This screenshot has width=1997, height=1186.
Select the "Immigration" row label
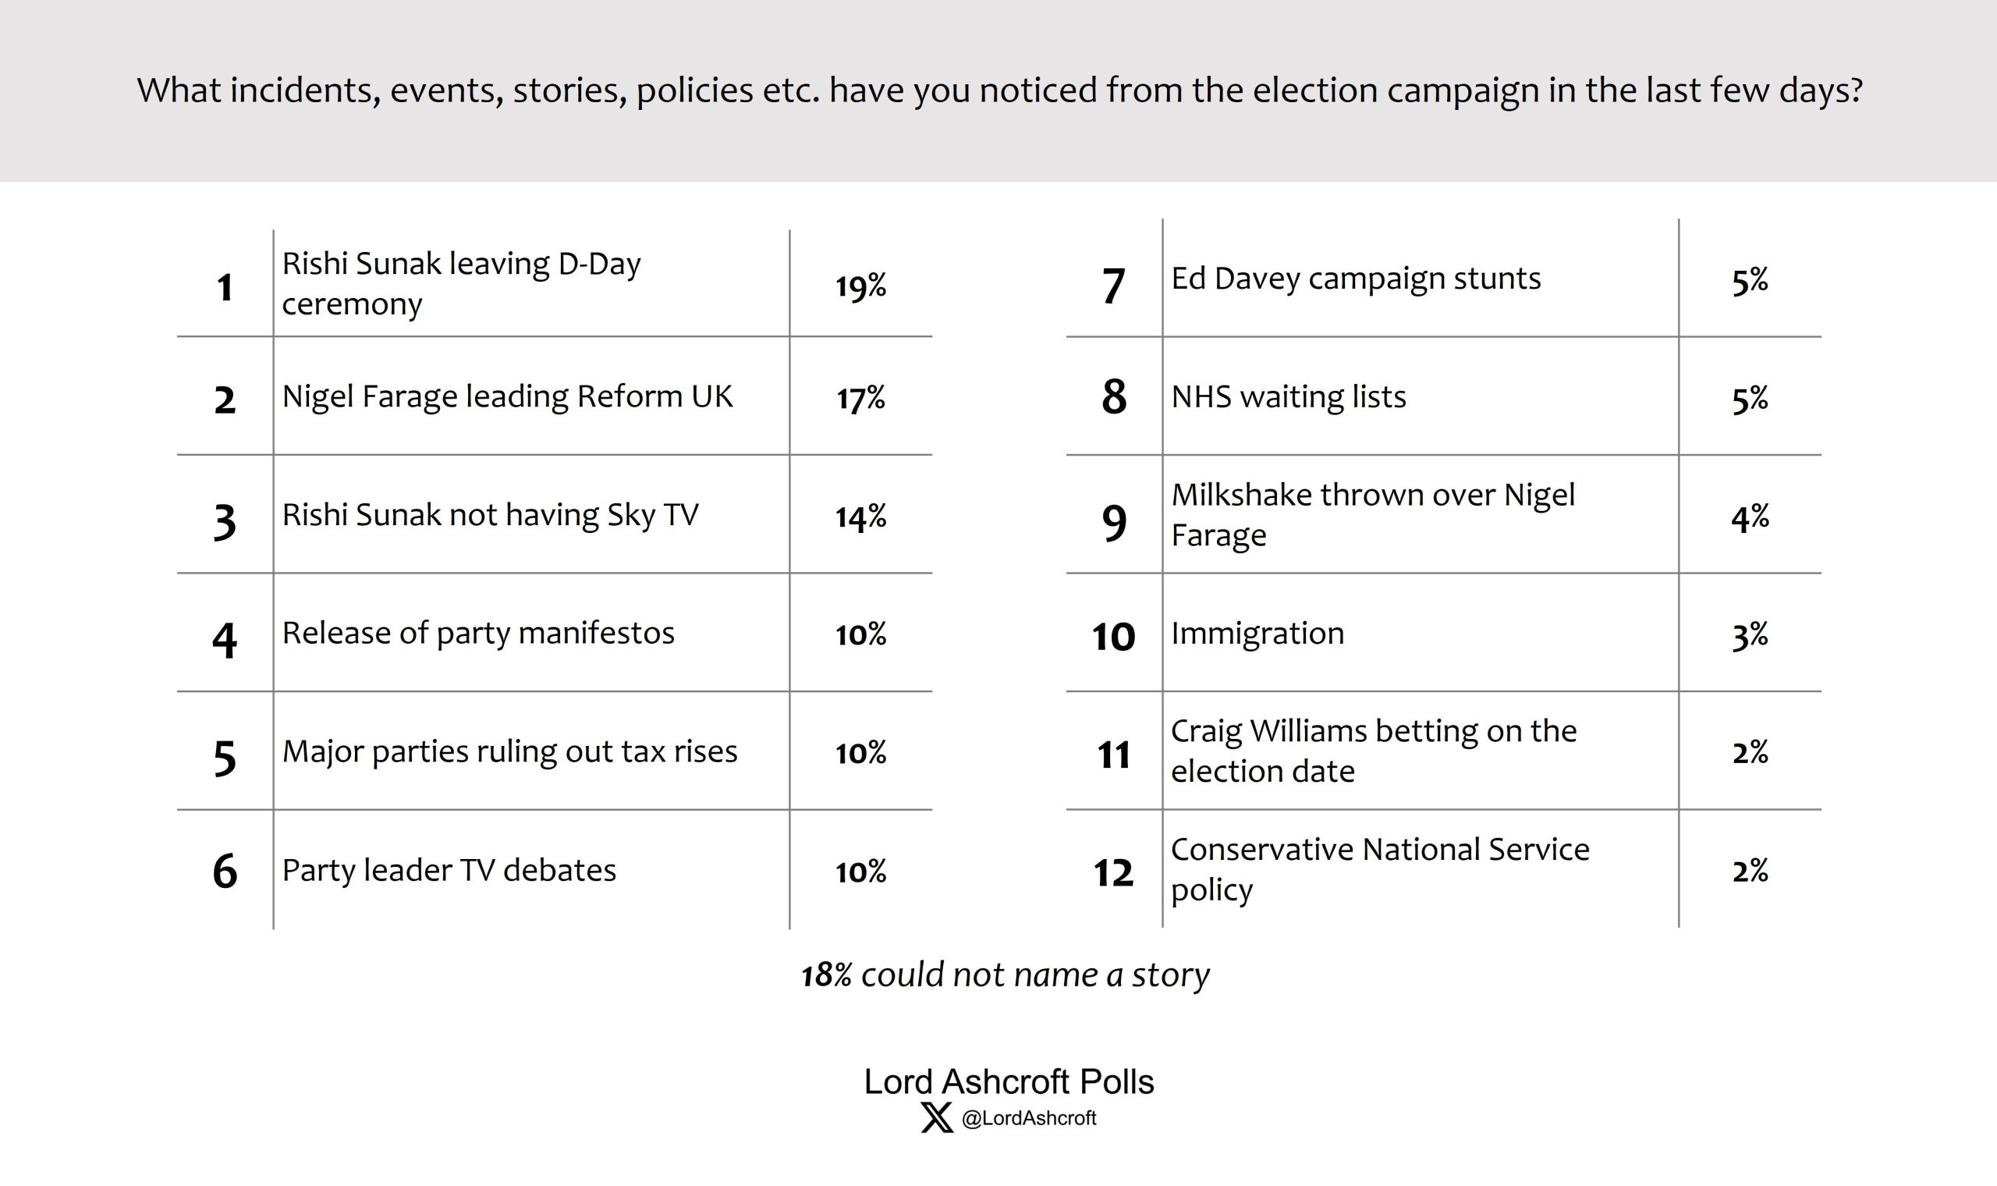(1257, 633)
